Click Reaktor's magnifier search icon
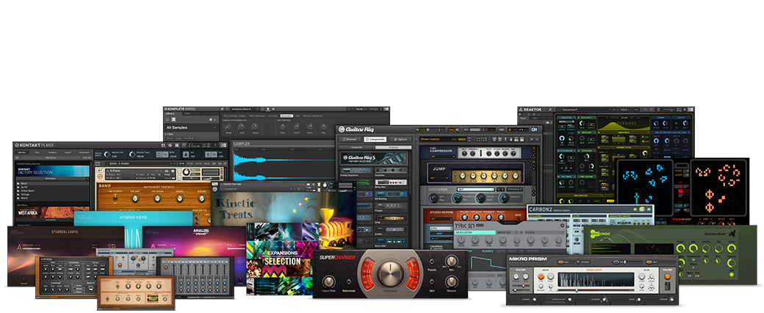Image resolution: width=764 pixels, height=313 pixels. pyautogui.click(x=550, y=109)
